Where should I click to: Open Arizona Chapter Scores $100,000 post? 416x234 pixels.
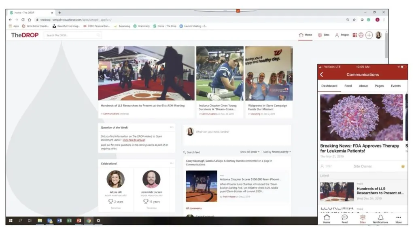click(249, 179)
